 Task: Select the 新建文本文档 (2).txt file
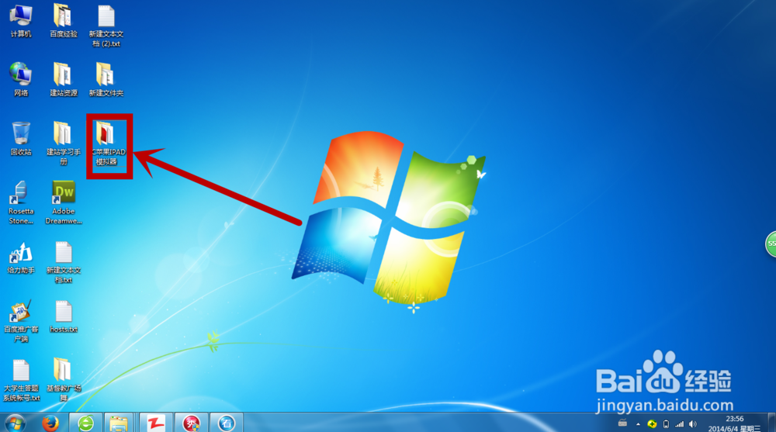coord(106,26)
